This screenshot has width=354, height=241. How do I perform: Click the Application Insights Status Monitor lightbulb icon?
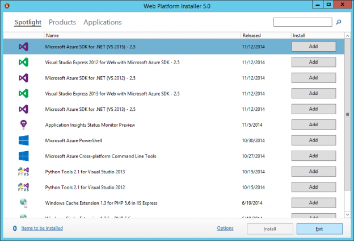(23, 124)
